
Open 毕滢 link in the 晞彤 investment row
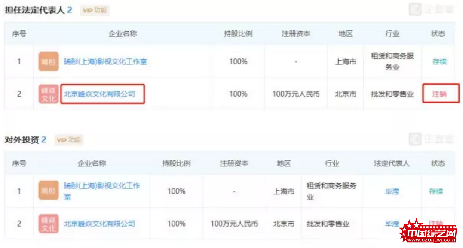click(392, 191)
